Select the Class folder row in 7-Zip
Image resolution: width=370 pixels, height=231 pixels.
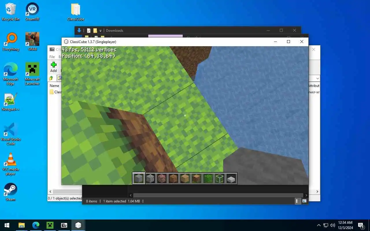pyautogui.click(x=55, y=92)
